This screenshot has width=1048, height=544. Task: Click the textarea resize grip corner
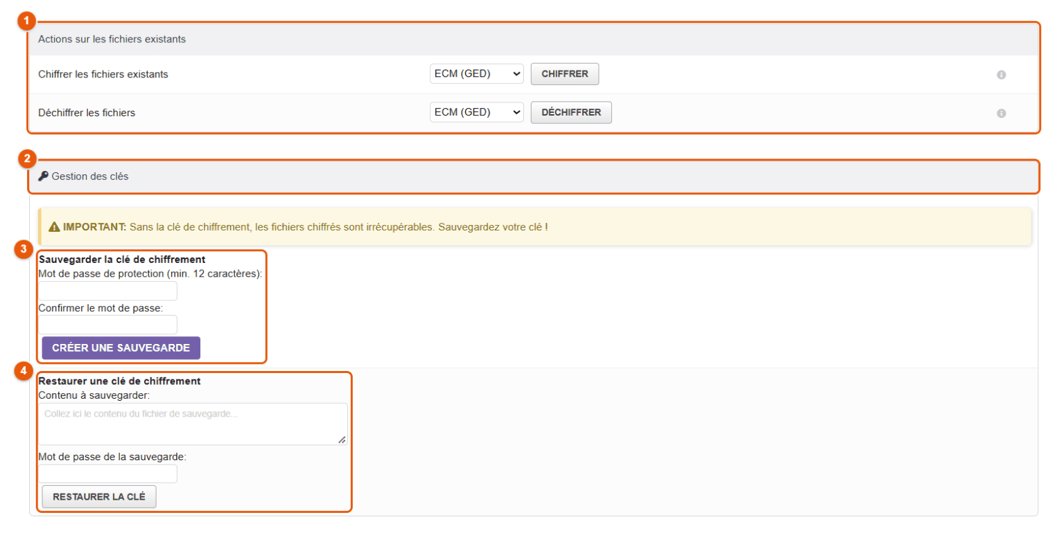(x=342, y=439)
